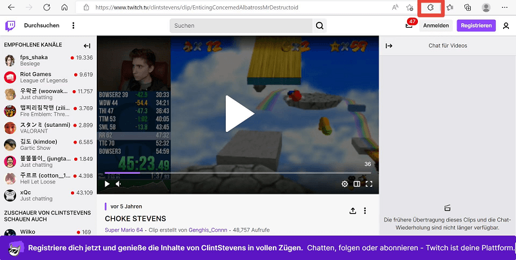This screenshot has height=260, width=516.
Task: Click the xQc avatar image
Action: [10, 196]
